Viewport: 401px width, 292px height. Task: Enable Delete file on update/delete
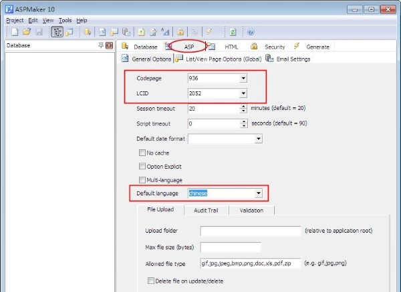point(151,280)
